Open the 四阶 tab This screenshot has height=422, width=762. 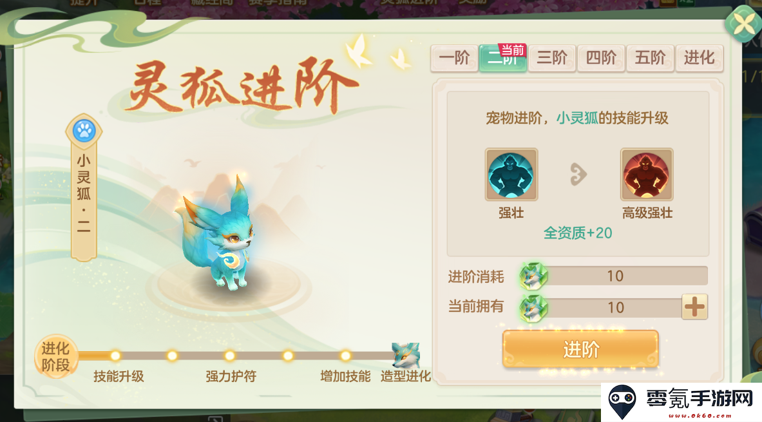click(x=601, y=59)
